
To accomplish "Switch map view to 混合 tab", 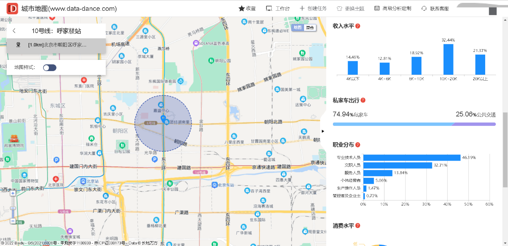I will coord(310,28).
